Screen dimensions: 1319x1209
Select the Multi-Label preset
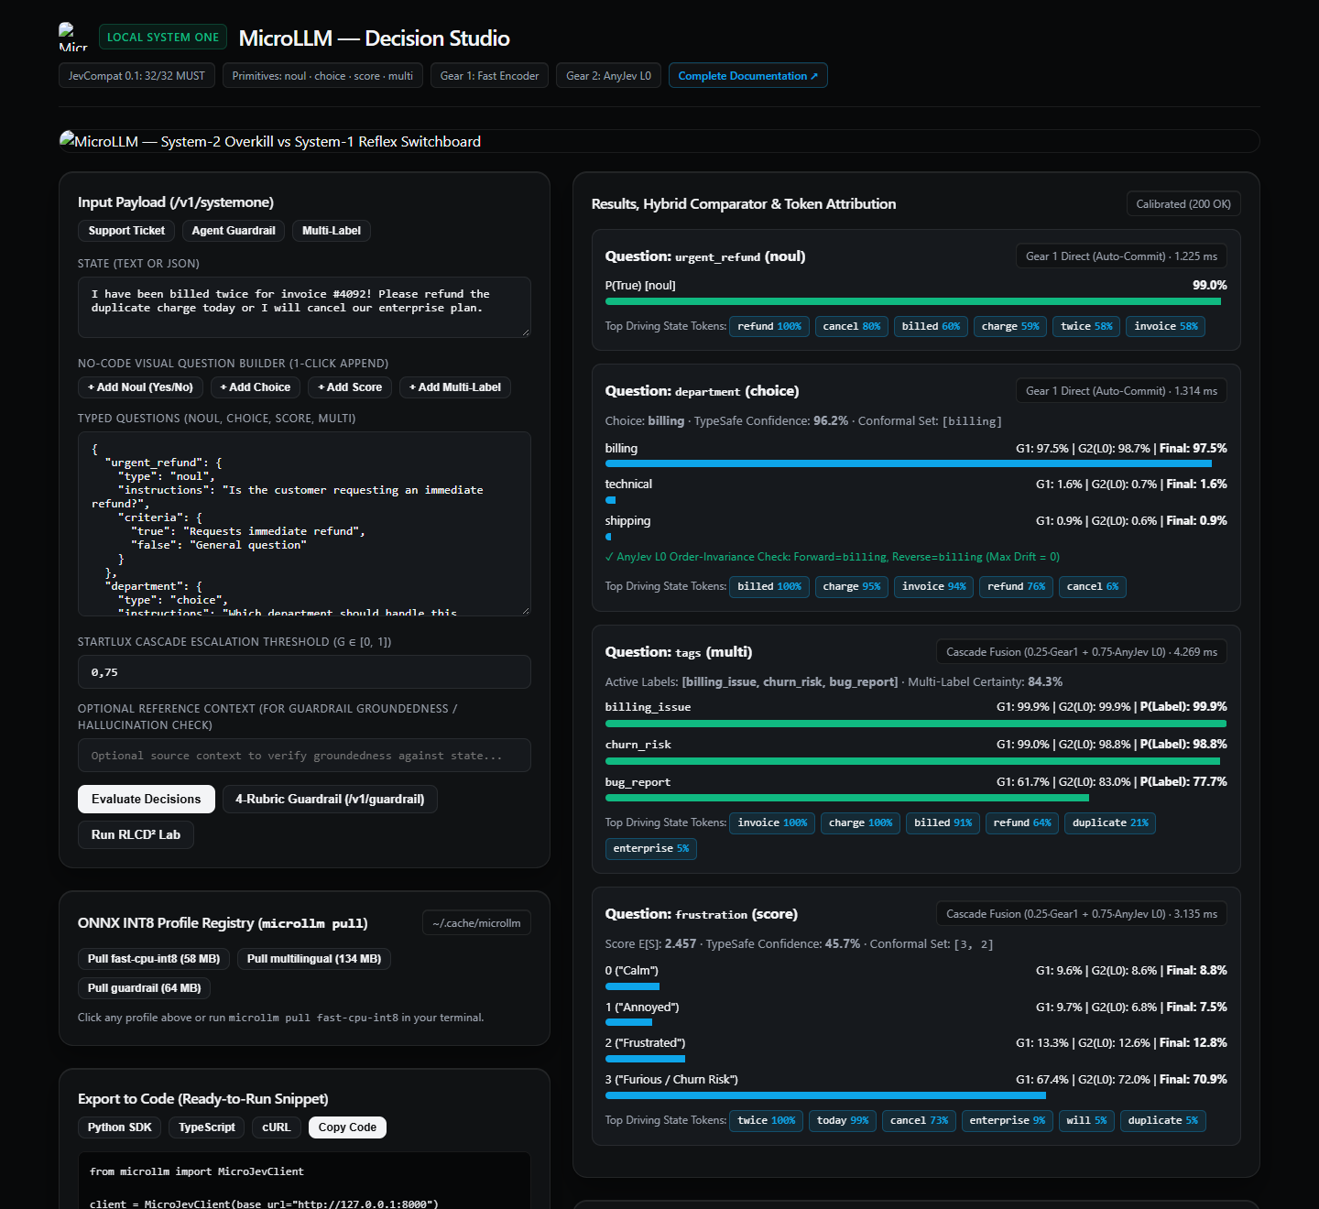click(332, 231)
